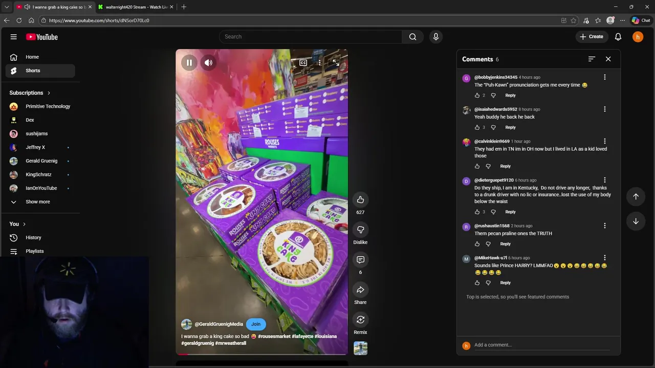Screen dimensions: 655x368
Task: Dislike dieterguepet9120's comment
Action: point(493,212)
